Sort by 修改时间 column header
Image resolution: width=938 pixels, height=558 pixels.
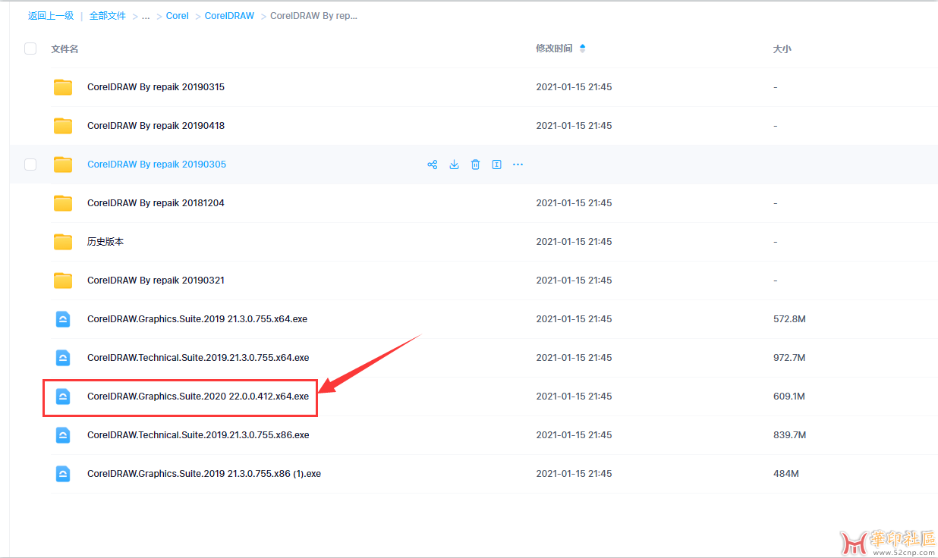[554, 49]
